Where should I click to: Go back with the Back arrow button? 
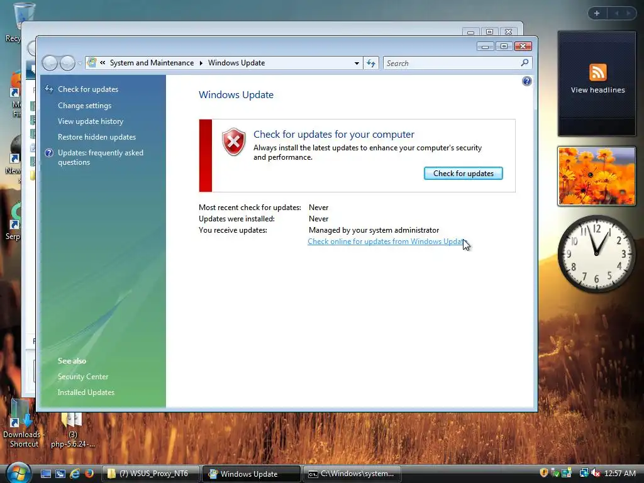(50, 64)
